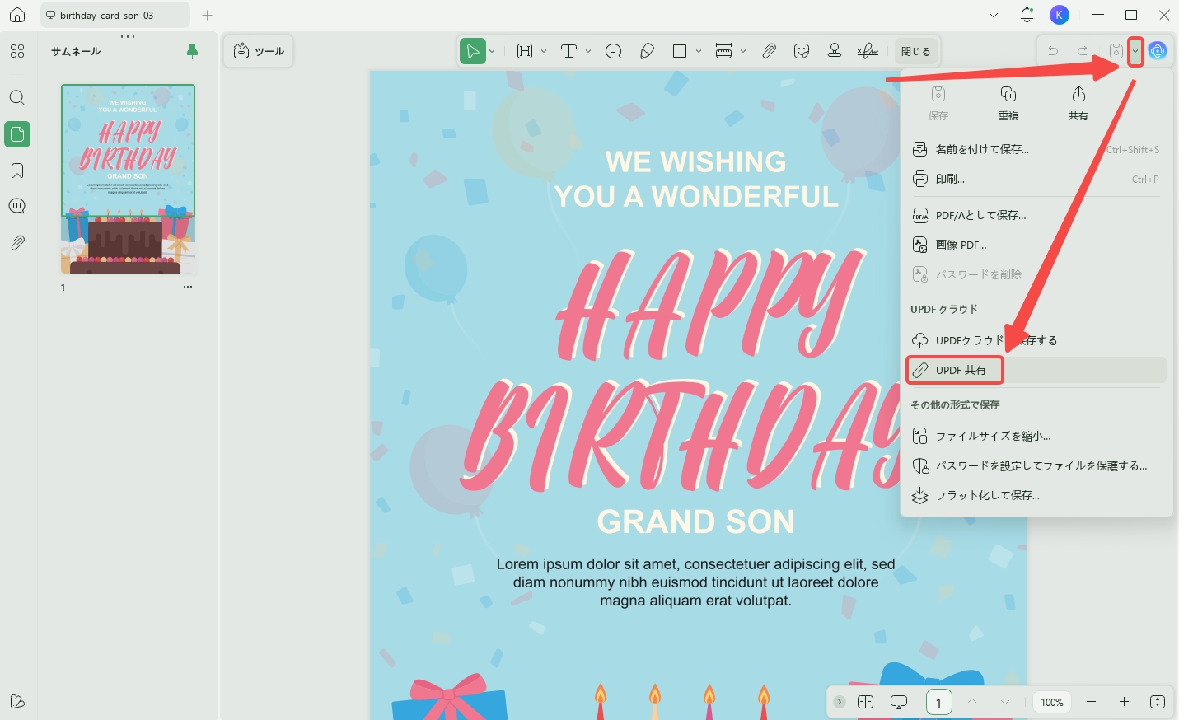Viewport: 1179px width, 720px height.
Task: Zoom in with plus button
Action: [x=1124, y=702]
